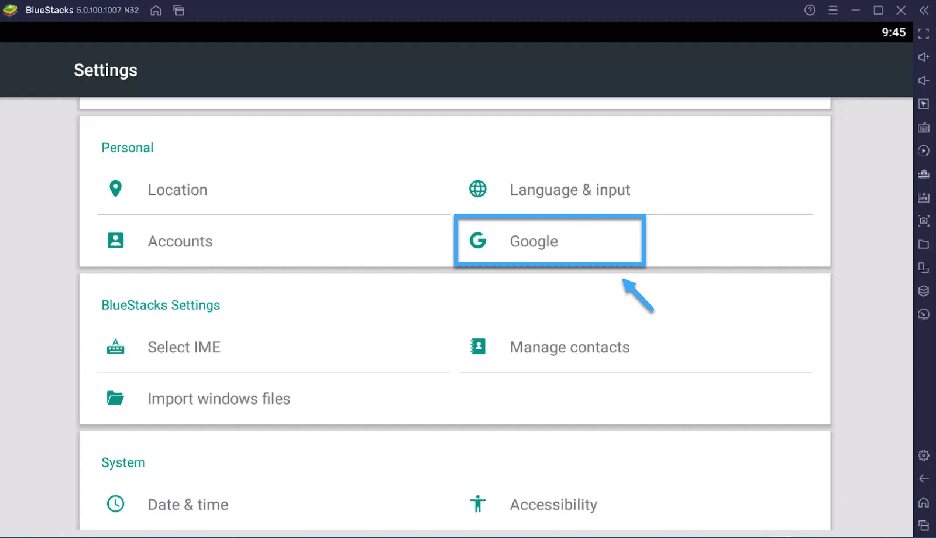The height and width of the screenshot is (538, 936).
Task: Toggle fullscreen mode in sidebar
Action: (924, 33)
